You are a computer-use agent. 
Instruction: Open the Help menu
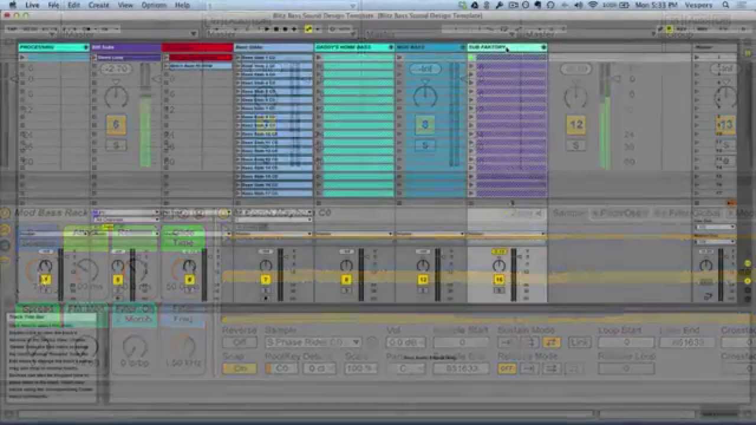click(183, 5)
